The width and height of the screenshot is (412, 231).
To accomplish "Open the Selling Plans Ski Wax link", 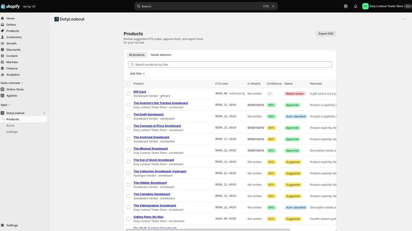I will tap(148, 217).
